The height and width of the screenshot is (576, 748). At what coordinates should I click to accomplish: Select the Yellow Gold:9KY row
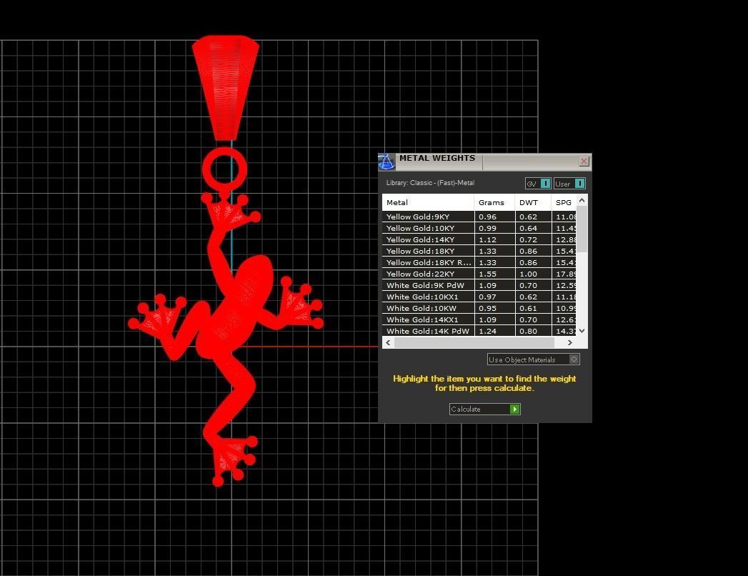[x=479, y=217]
